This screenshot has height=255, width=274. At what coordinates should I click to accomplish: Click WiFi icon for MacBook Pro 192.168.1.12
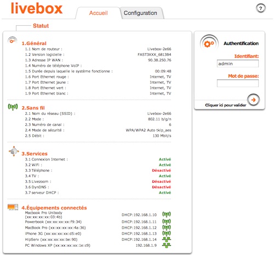[167, 228]
